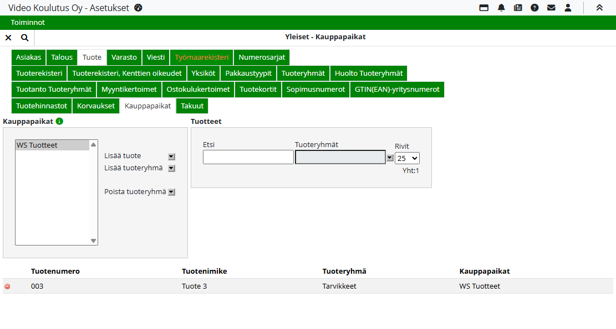Image resolution: width=616 pixels, height=329 pixels.
Task: Click the notification bell icon
Action: point(501,8)
